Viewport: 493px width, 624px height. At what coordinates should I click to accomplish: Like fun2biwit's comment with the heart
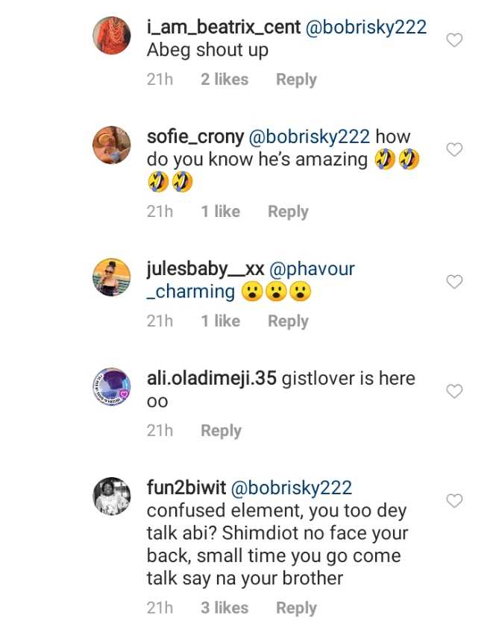453,500
